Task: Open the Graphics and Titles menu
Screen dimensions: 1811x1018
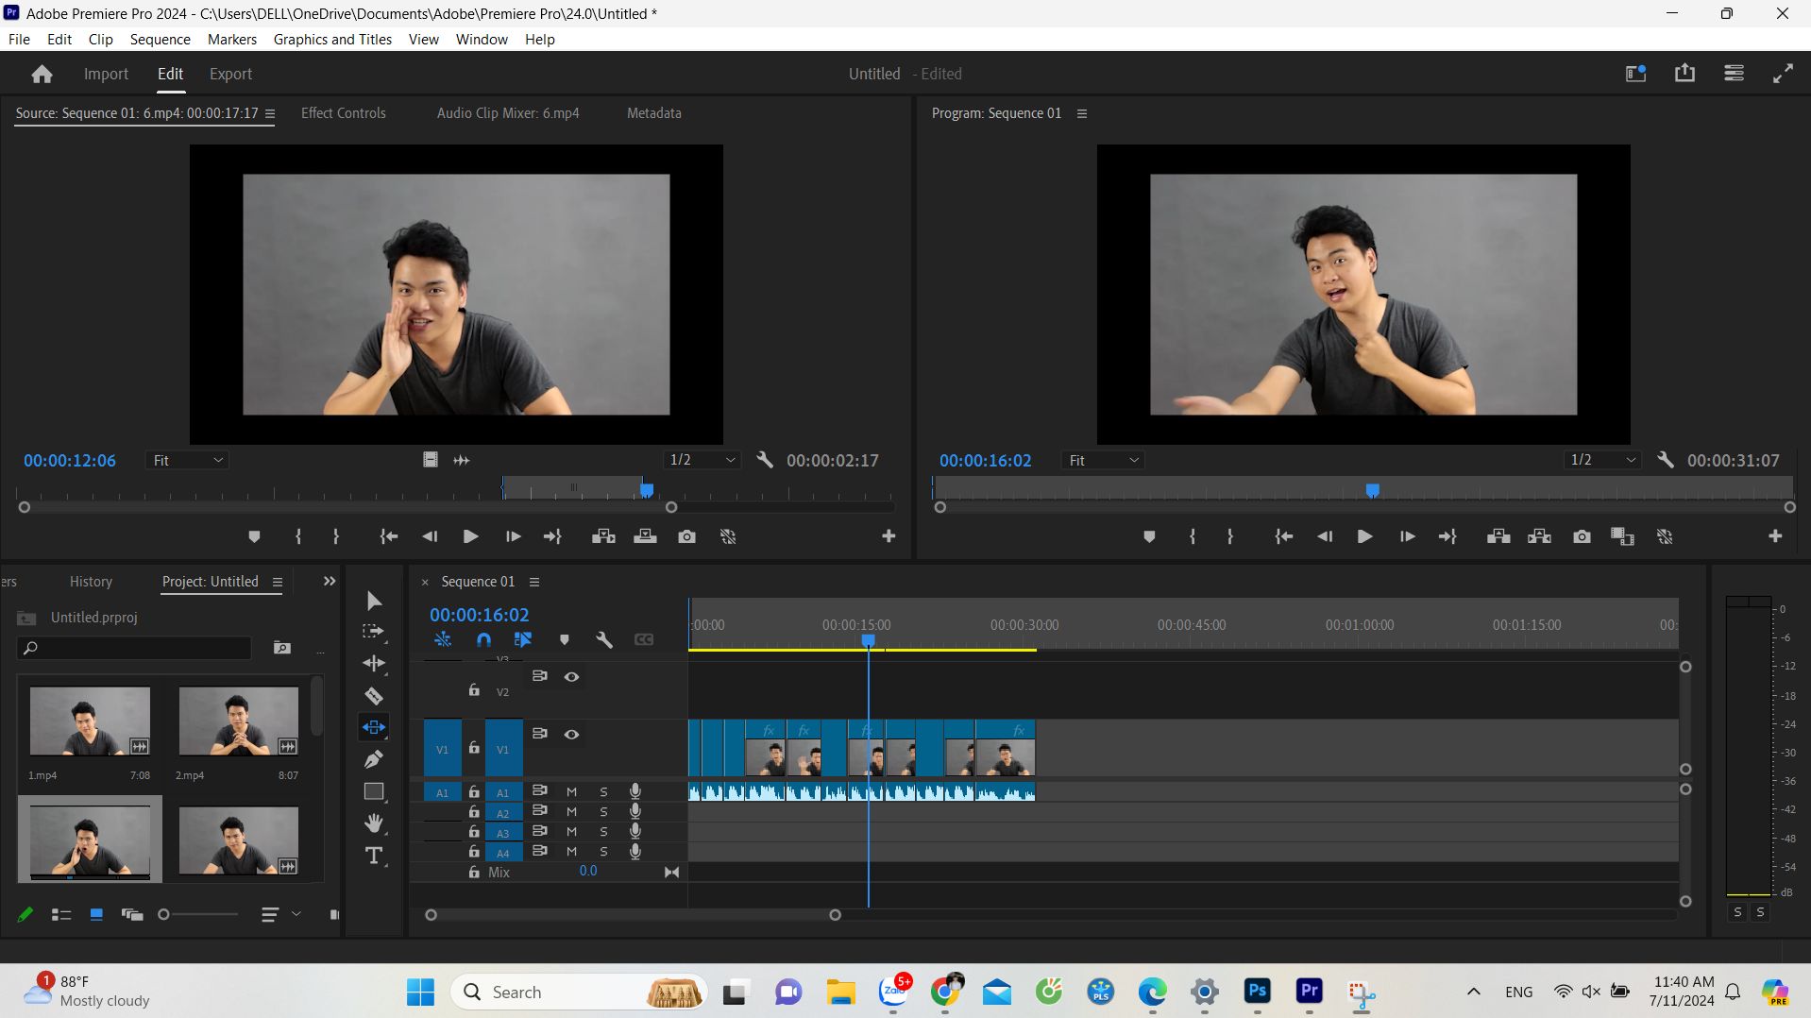Action: (332, 39)
